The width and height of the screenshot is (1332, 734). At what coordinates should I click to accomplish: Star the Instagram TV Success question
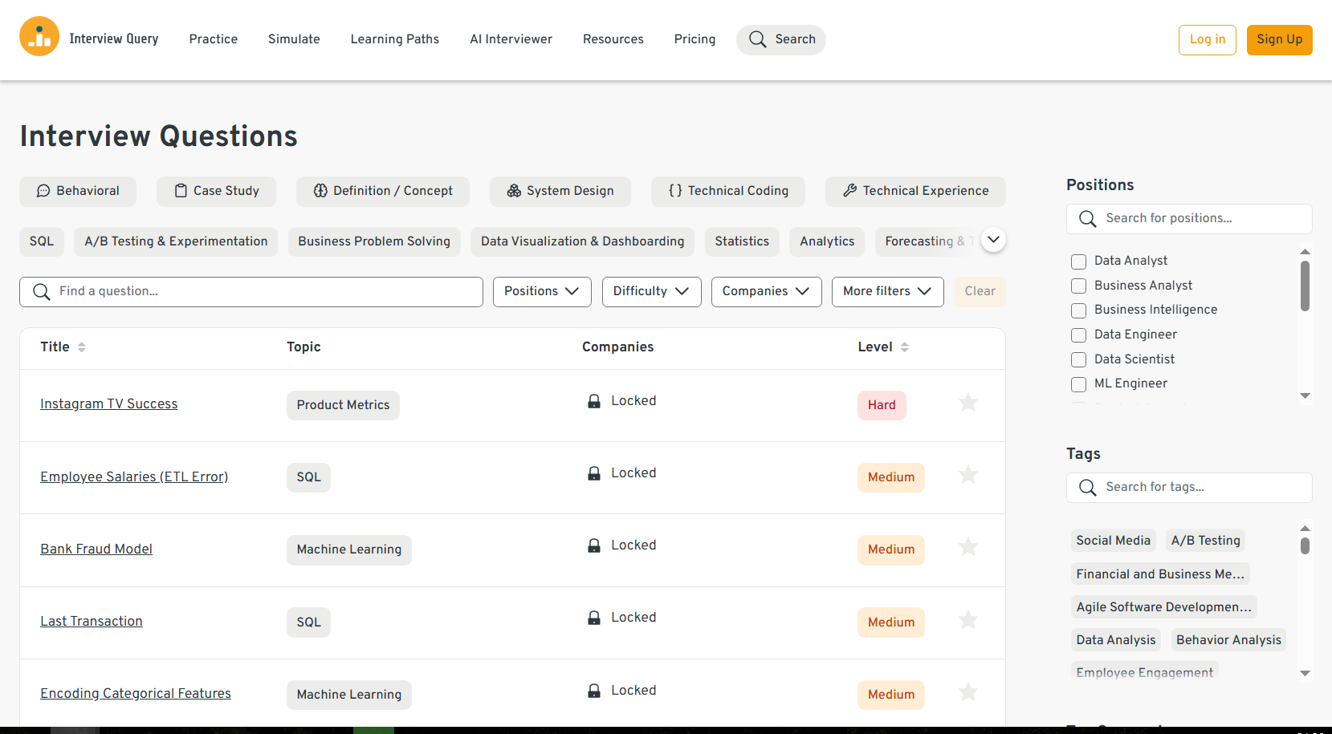(968, 403)
